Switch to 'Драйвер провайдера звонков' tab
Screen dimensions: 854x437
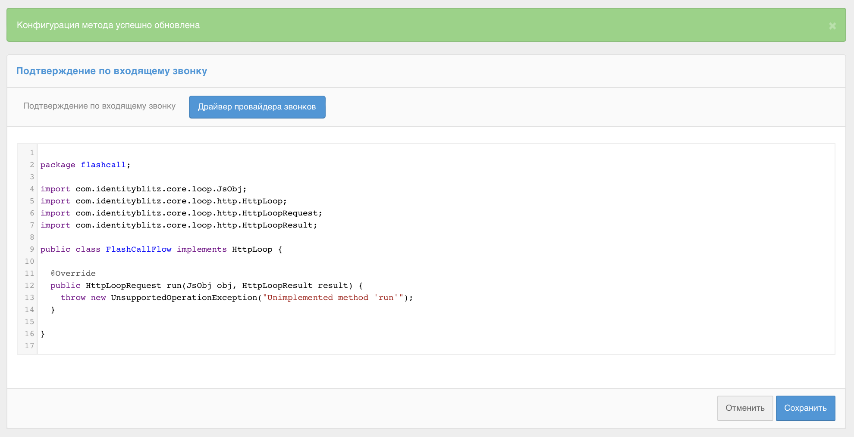pos(257,107)
